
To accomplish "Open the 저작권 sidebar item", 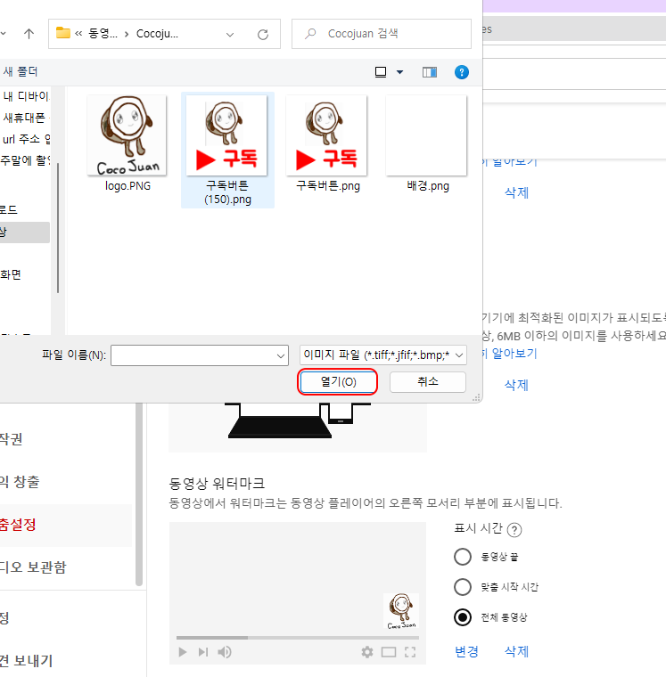I will point(12,438).
